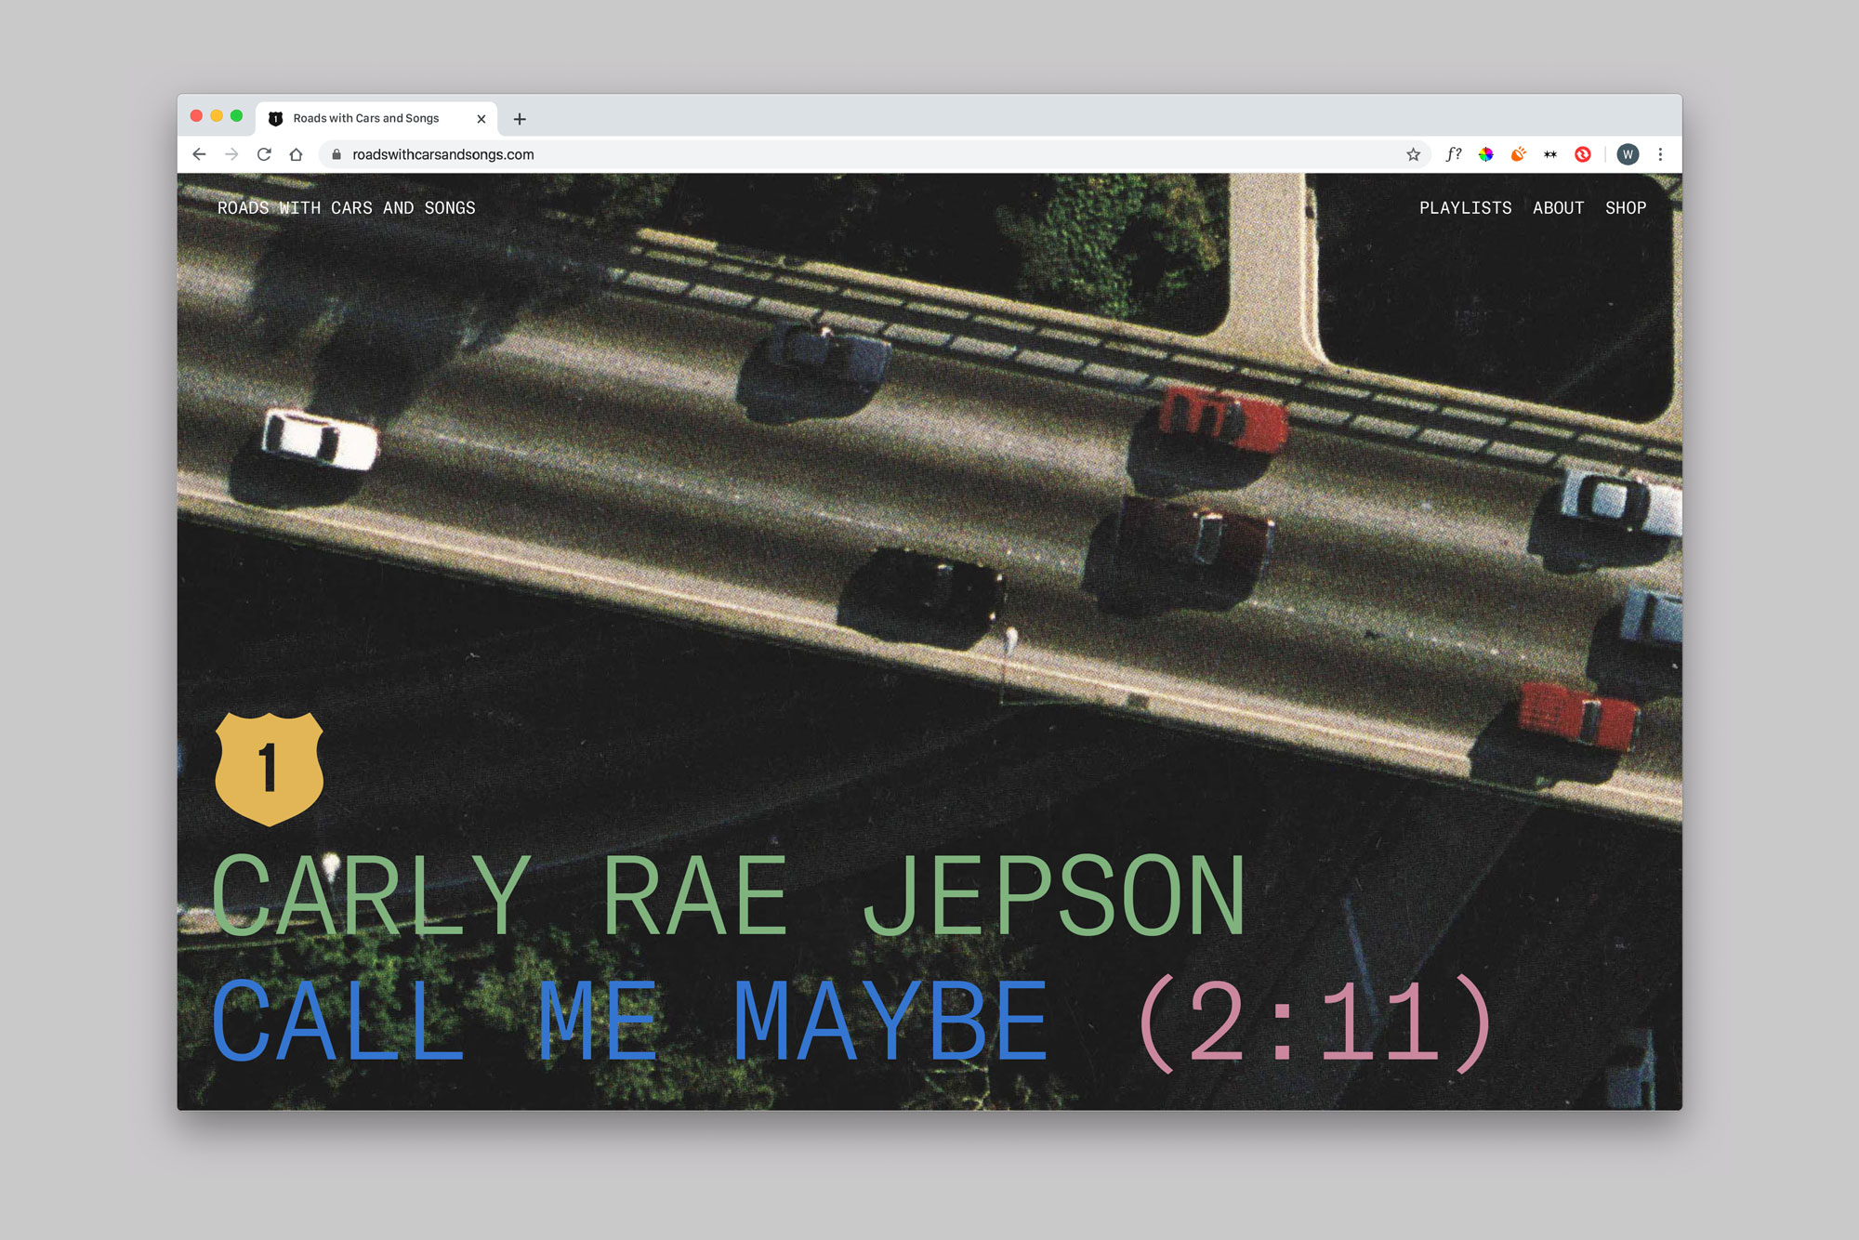This screenshot has height=1240, width=1859.
Task: Navigate back to previous page
Action: click(x=199, y=154)
